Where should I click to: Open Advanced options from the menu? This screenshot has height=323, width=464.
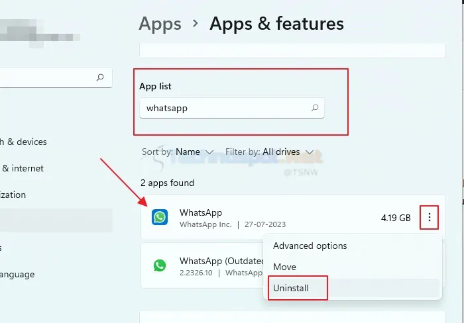pos(352,246)
